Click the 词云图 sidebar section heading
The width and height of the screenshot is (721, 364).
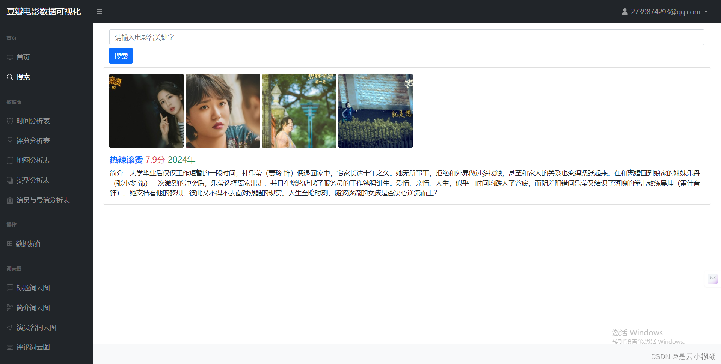tap(14, 269)
